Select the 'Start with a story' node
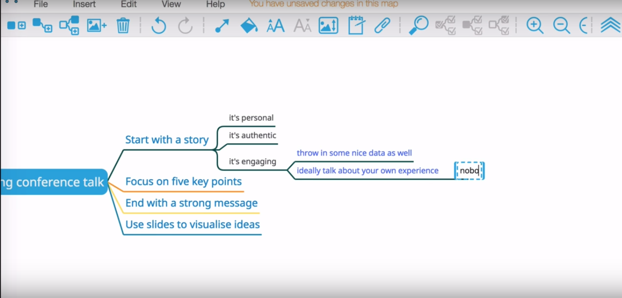 click(x=167, y=140)
